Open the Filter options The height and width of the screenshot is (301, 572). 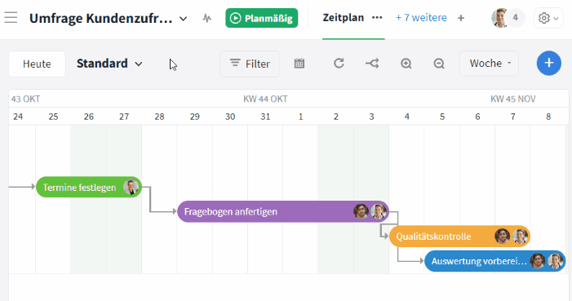(250, 64)
